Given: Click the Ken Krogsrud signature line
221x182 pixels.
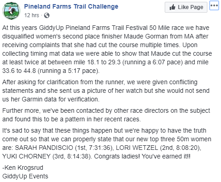Looking at the screenshot, I should [23, 168].
